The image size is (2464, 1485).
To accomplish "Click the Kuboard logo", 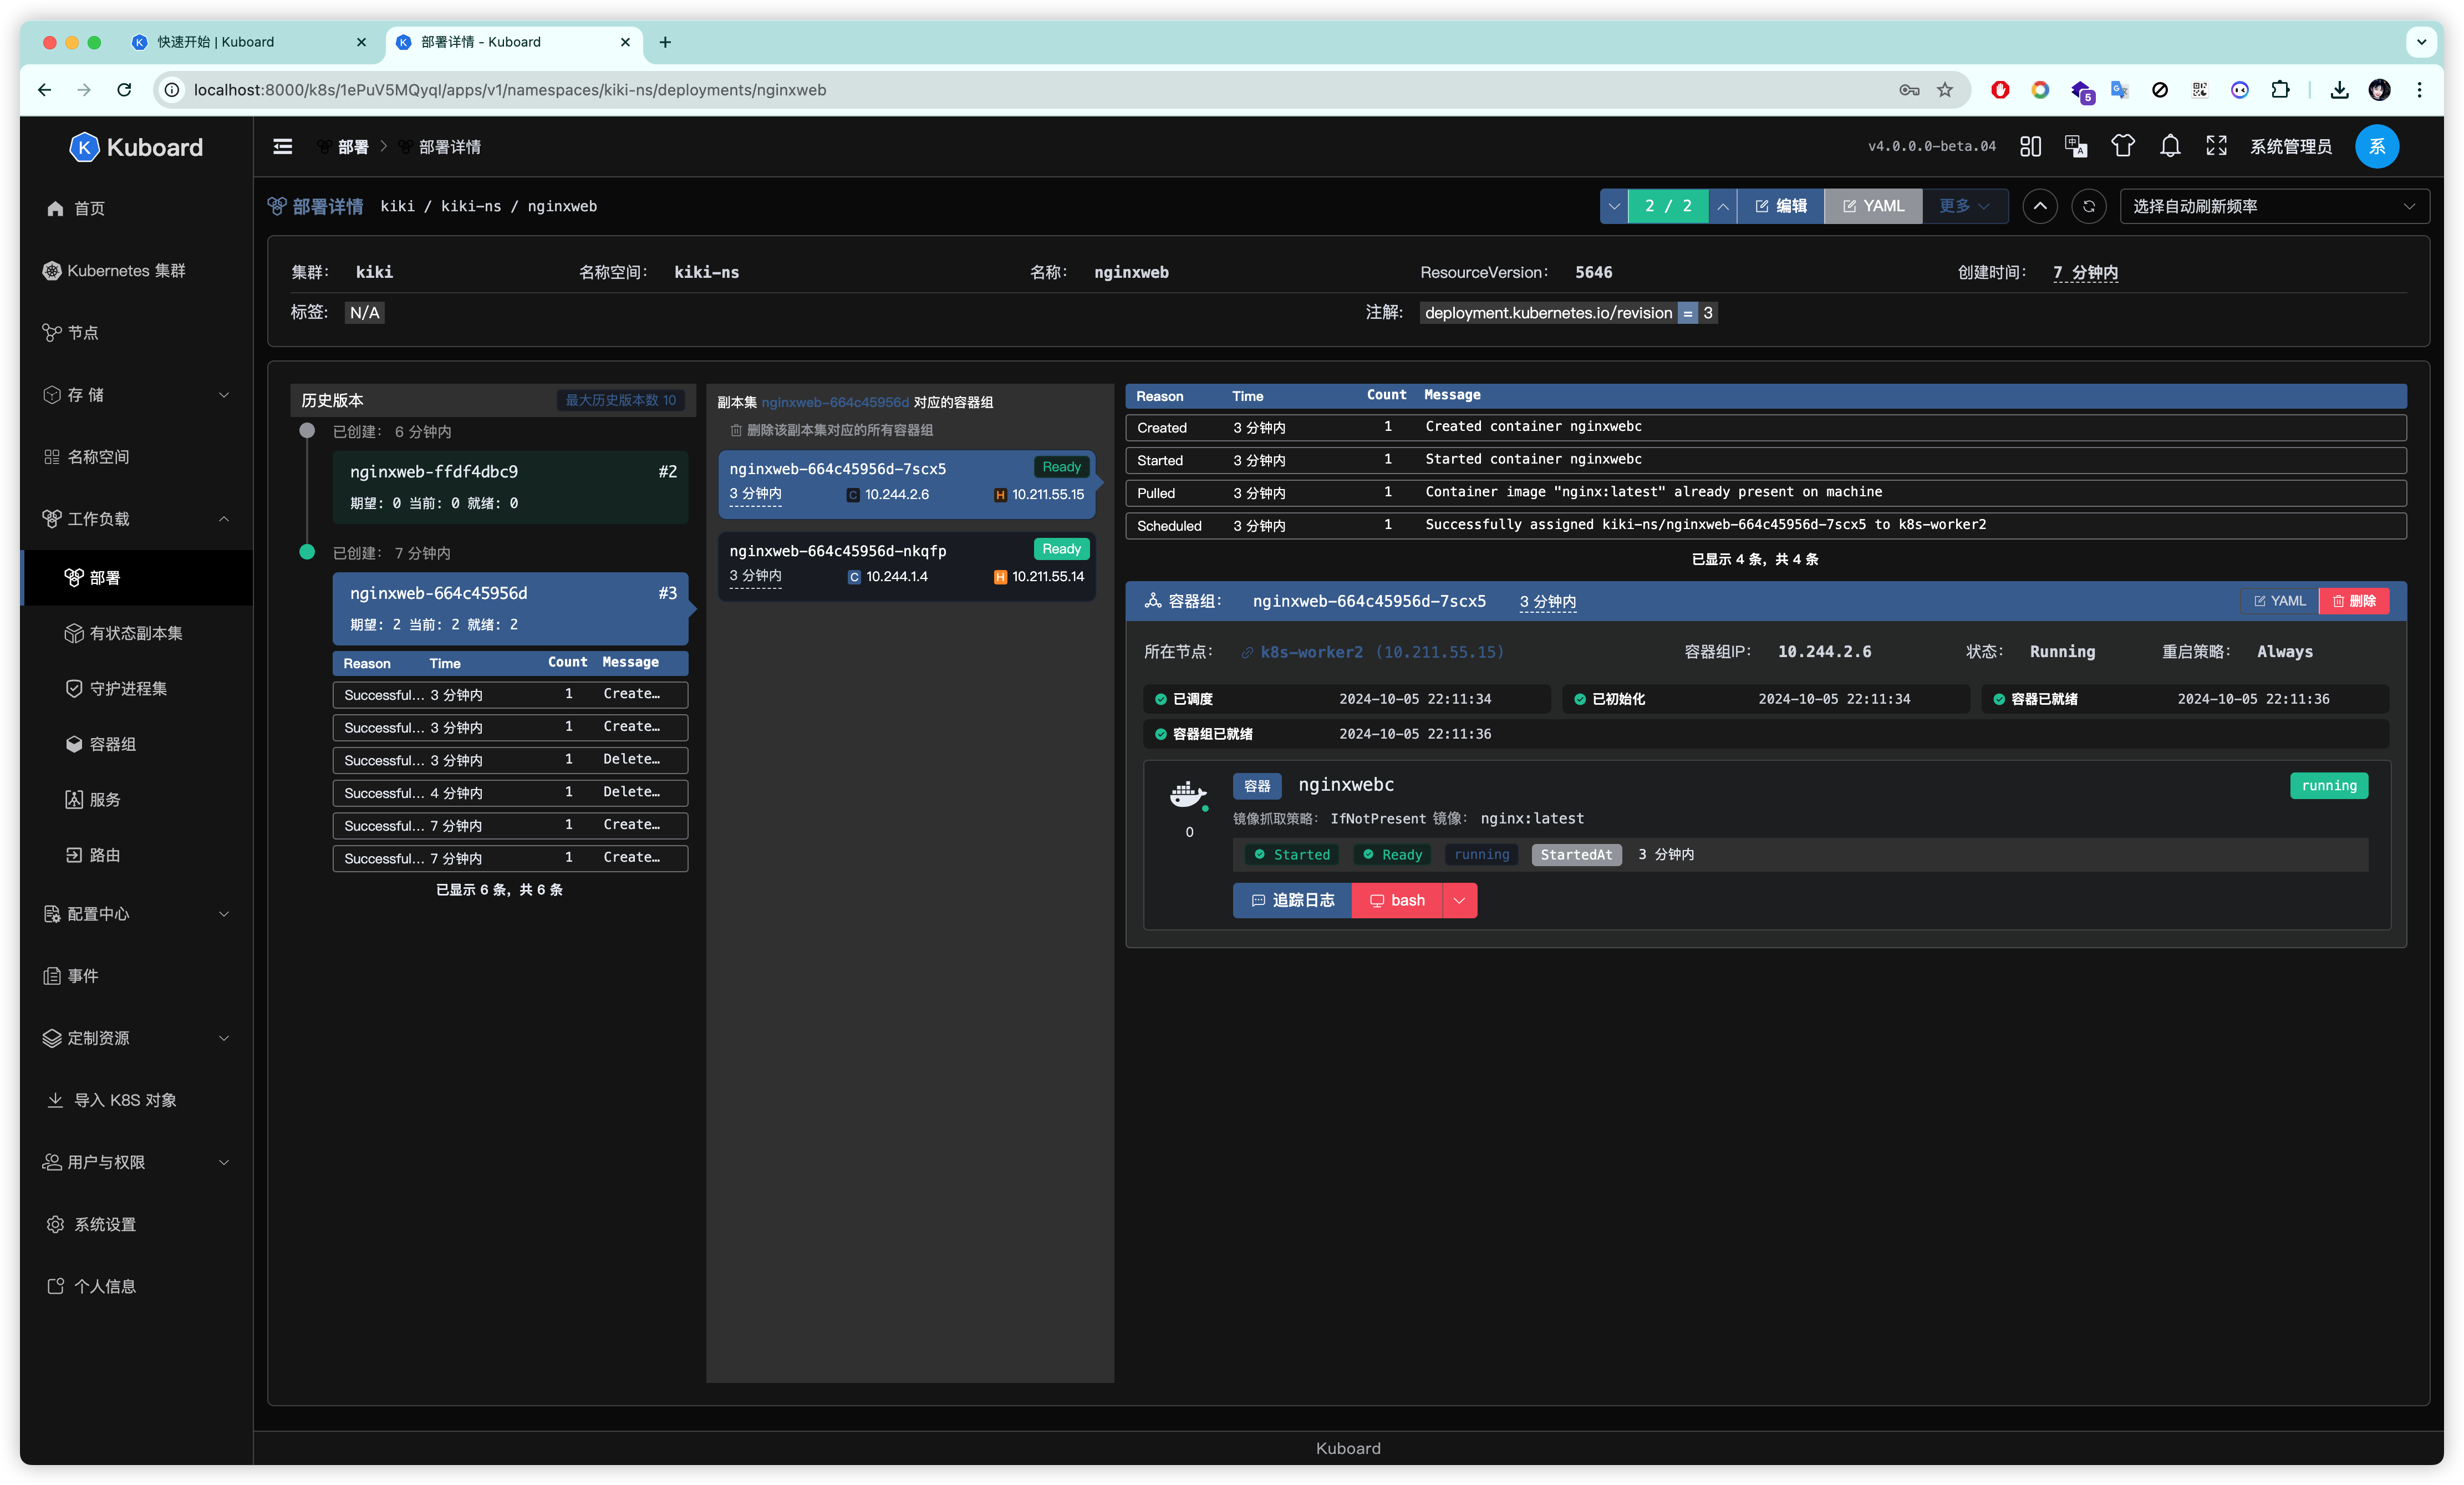I will [x=136, y=147].
